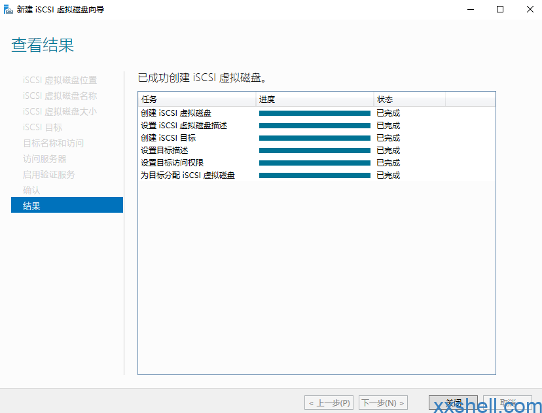This screenshot has height=413, width=542.
Task: Sort by the 进度 column header
Action: click(x=315, y=99)
